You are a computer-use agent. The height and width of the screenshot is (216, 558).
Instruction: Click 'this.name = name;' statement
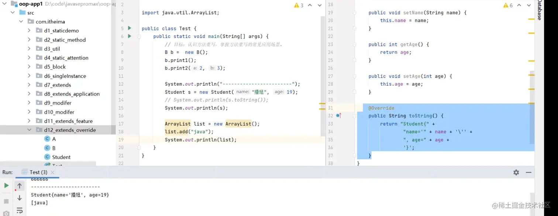(x=404, y=20)
